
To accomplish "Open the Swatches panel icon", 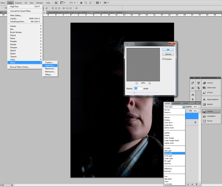I will (204, 88).
